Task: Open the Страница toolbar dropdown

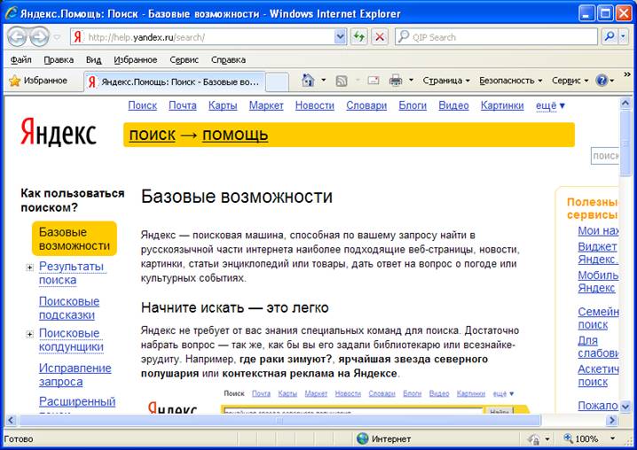Action: click(x=446, y=81)
